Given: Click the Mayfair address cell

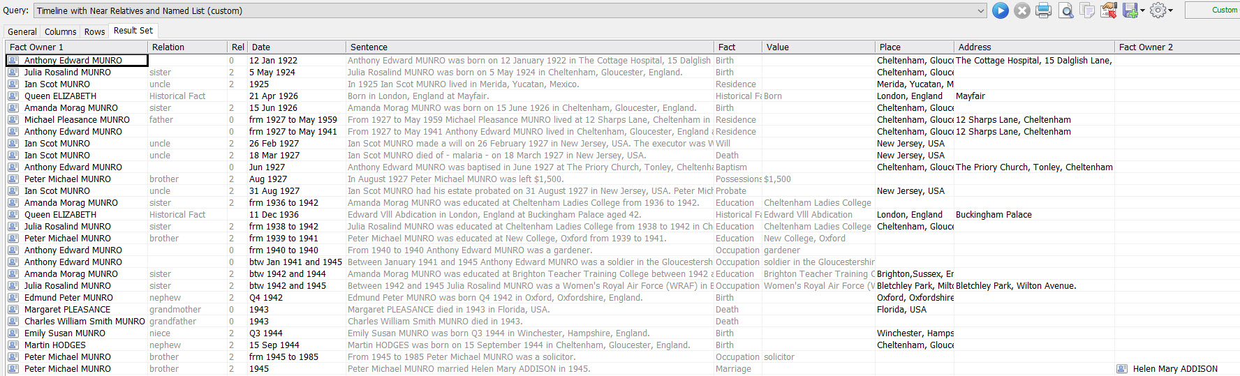Looking at the screenshot, I should point(970,96).
